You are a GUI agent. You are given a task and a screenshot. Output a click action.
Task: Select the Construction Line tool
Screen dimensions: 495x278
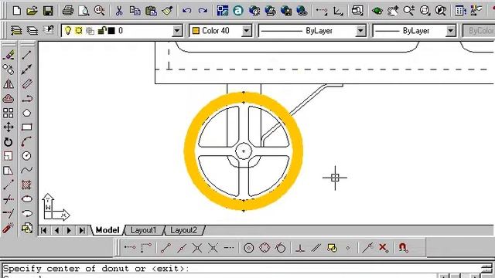tap(27, 69)
